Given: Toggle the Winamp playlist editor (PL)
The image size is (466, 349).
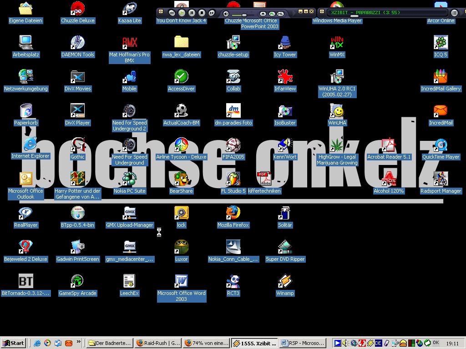Looking at the screenshot, I should click(x=272, y=14).
